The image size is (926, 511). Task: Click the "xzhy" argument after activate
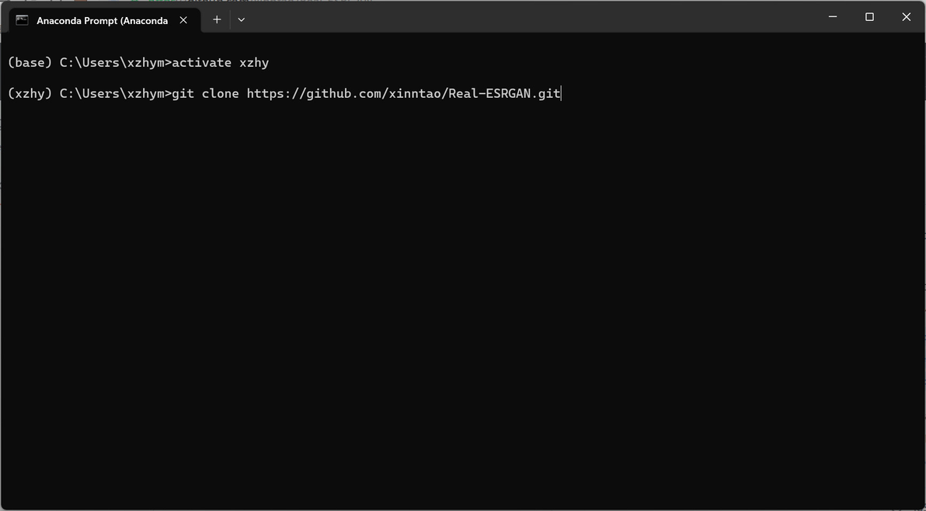pos(254,63)
